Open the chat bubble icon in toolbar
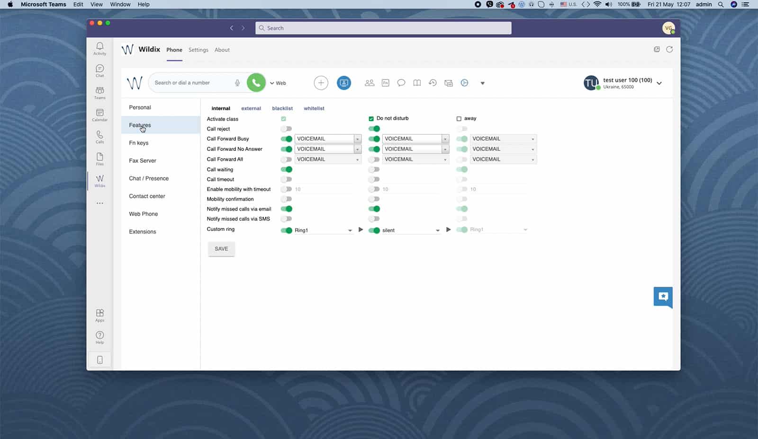Image resolution: width=758 pixels, height=439 pixels. pos(401,83)
